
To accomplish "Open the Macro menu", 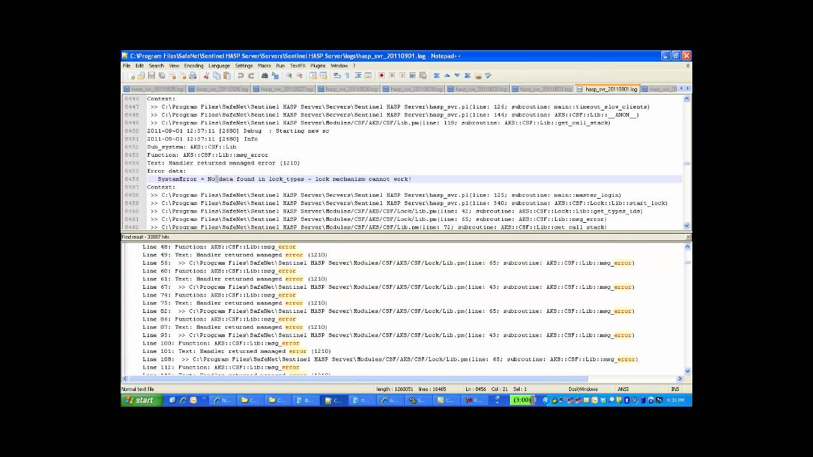I will click(264, 65).
